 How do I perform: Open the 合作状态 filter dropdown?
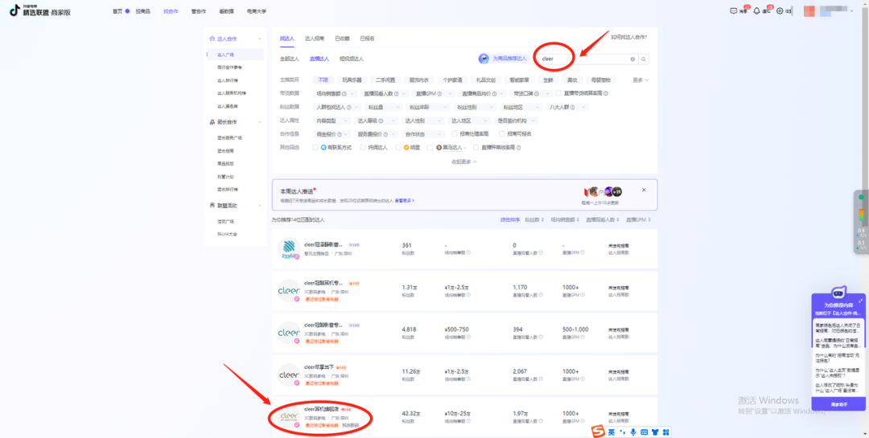[423, 134]
